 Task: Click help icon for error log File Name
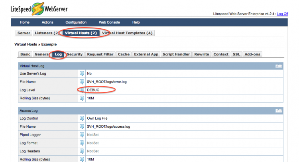point(82,82)
